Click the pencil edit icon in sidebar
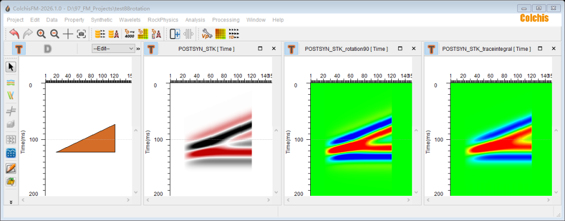This screenshot has height=221, width=565. click(x=11, y=168)
